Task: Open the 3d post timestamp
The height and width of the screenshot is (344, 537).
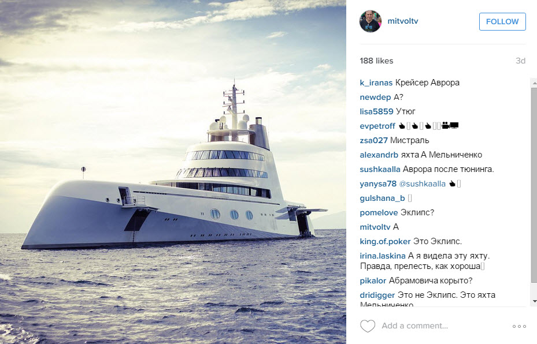Action: (521, 61)
